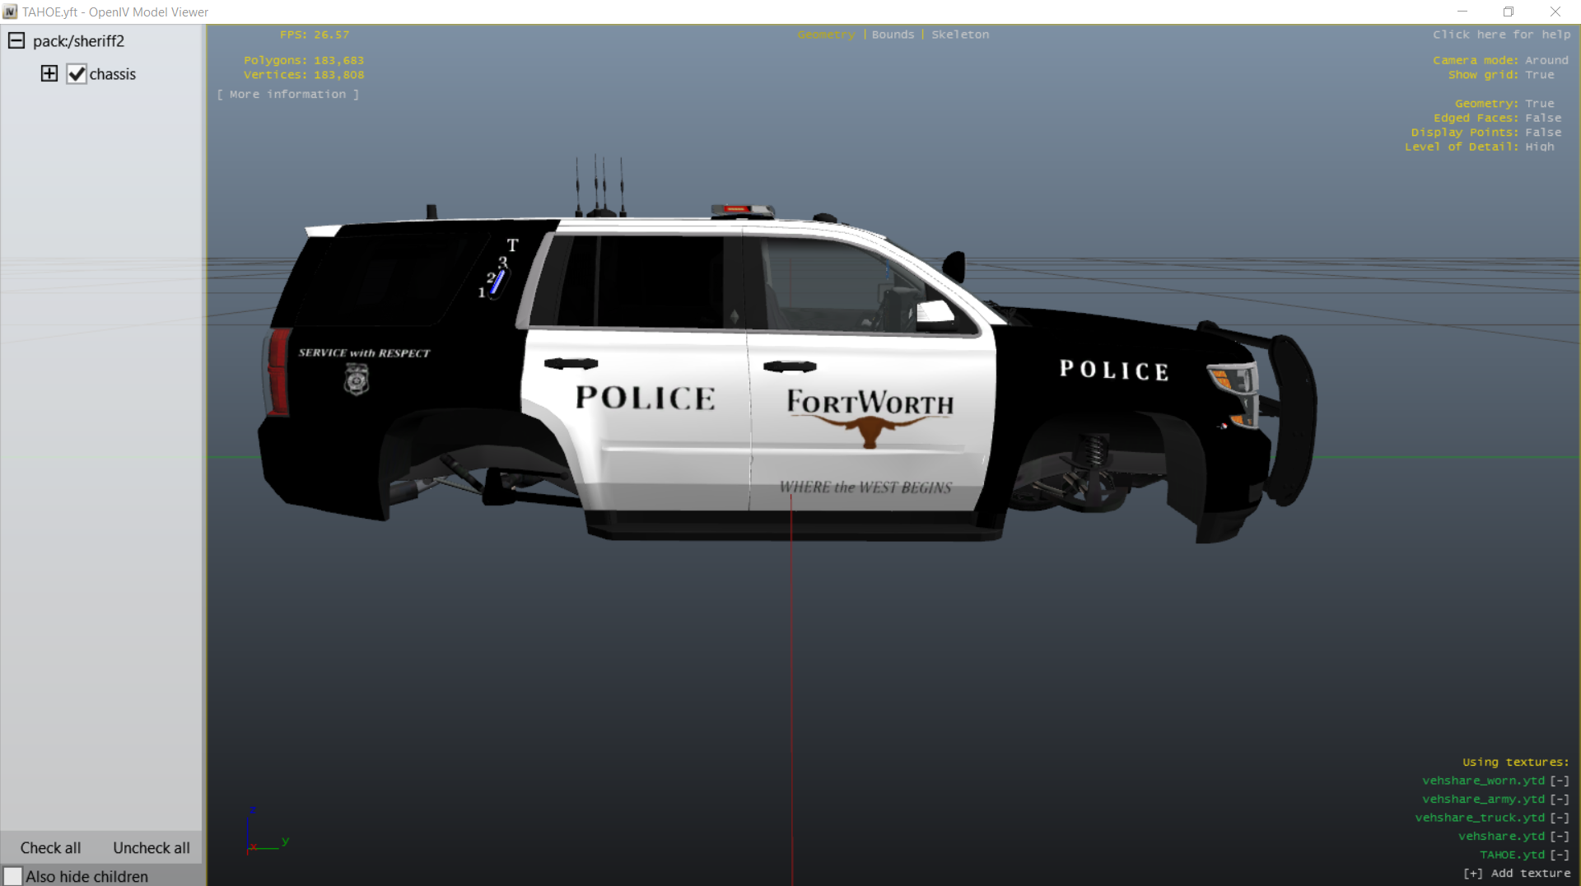The width and height of the screenshot is (1581, 886).
Task: Toggle Show grid True value
Action: click(x=1539, y=75)
